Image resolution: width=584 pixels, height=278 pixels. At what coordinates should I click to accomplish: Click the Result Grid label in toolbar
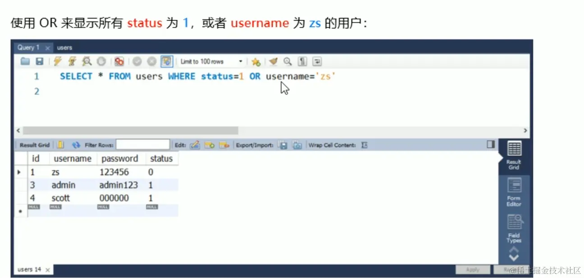pyautogui.click(x=35, y=145)
